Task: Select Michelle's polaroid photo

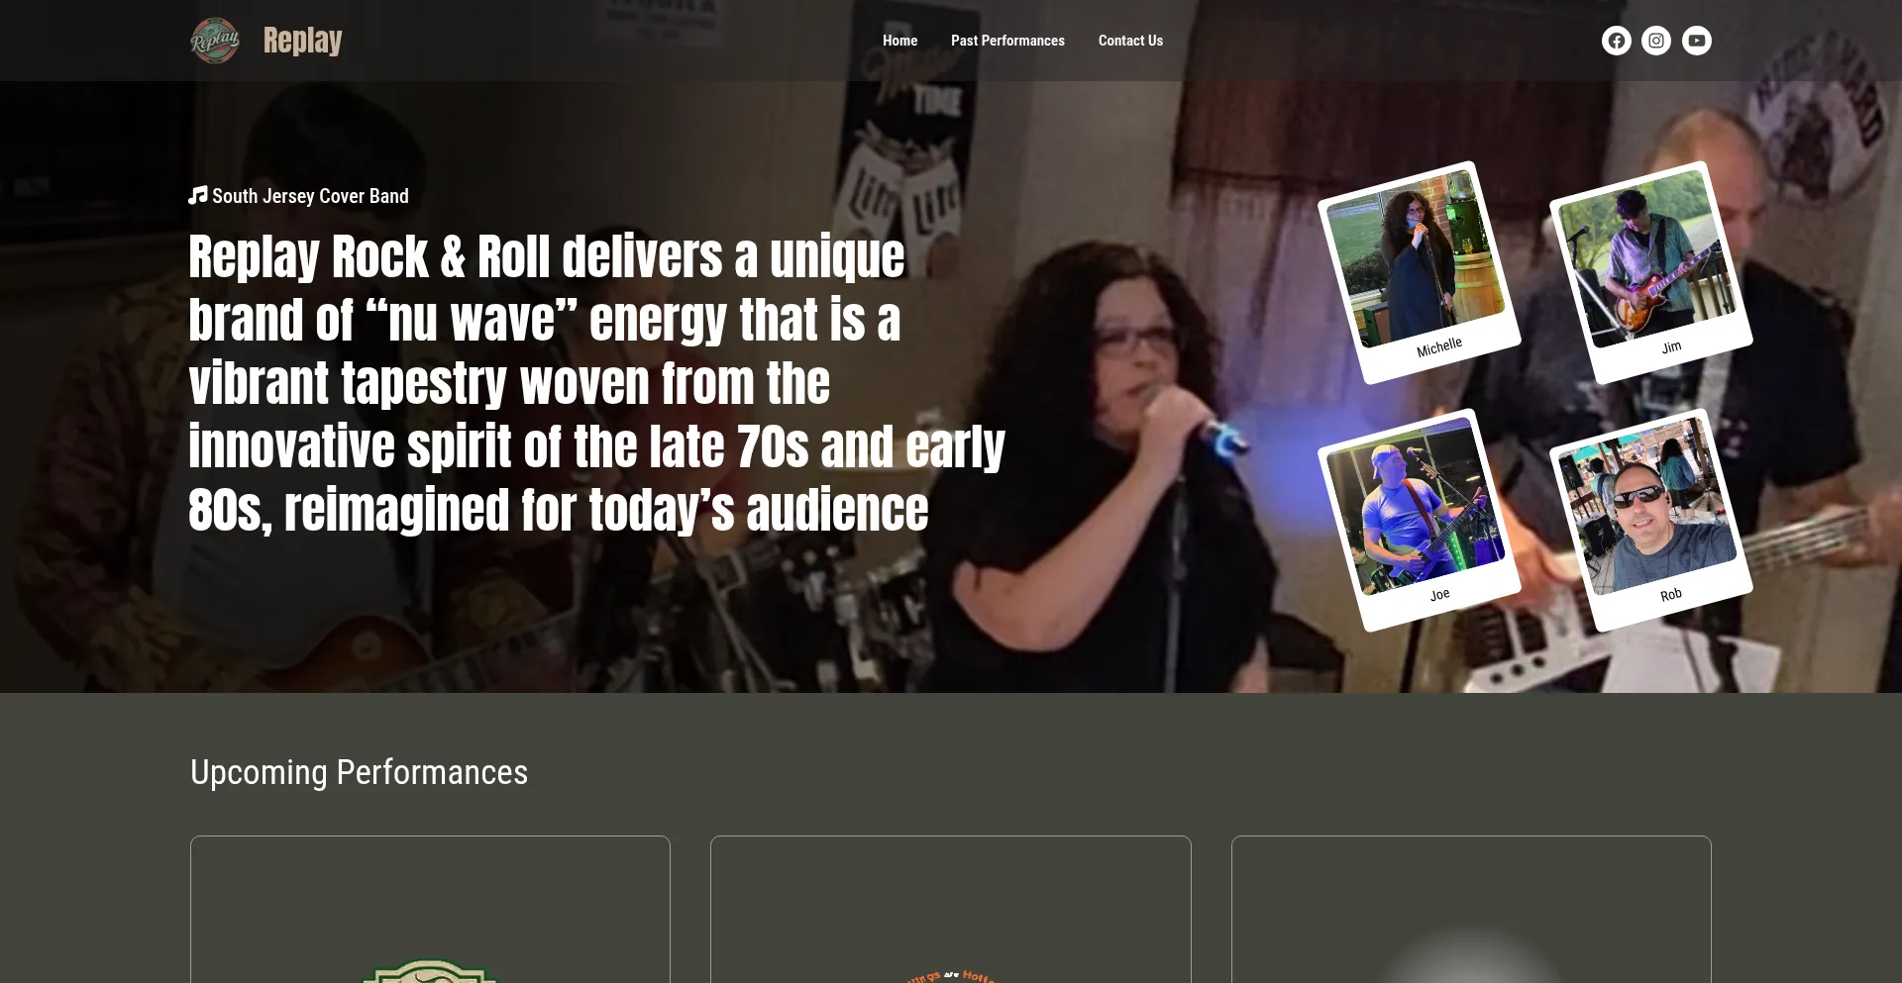Action: (1419, 272)
